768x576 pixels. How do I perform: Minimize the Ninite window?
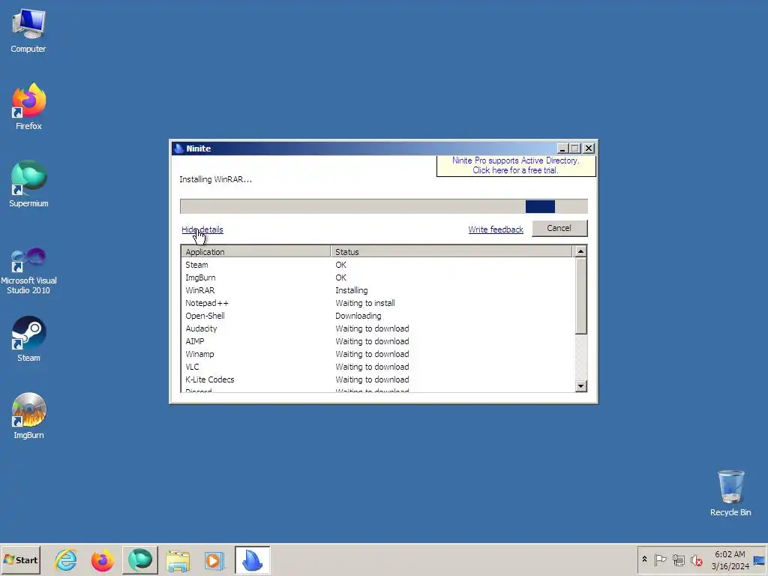coord(562,148)
